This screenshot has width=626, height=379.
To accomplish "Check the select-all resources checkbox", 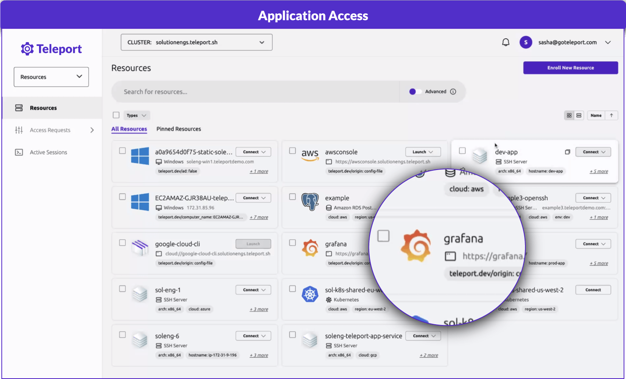I will point(116,115).
